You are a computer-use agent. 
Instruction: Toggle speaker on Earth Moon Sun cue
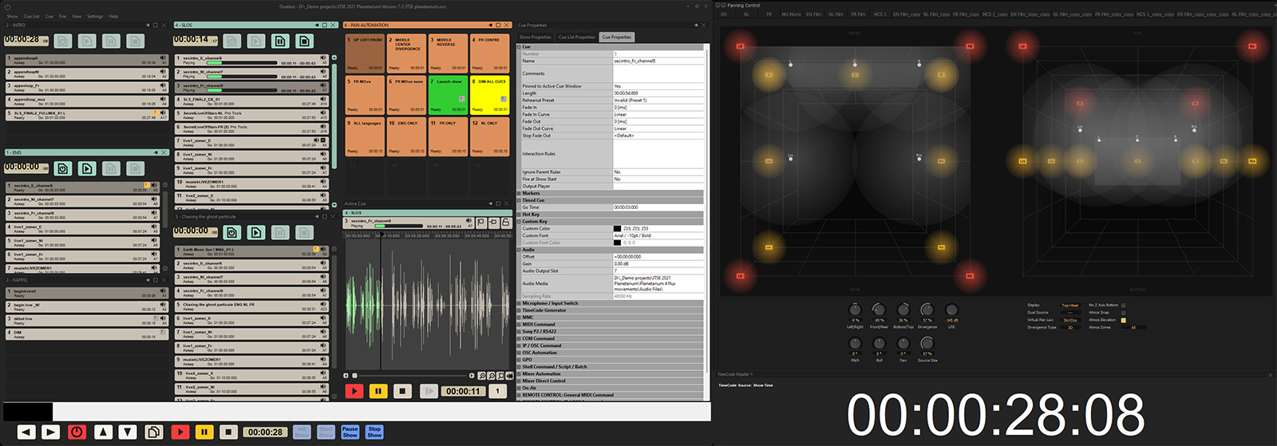click(x=323, y=249)
